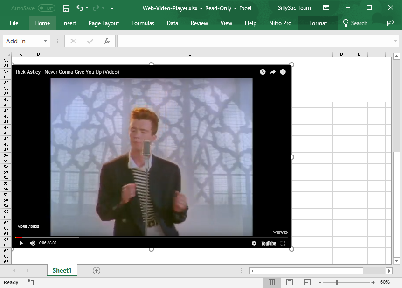This screenshot has width=402, height=288.
Task: Click the video info icon
Action: tap(283, 72)
